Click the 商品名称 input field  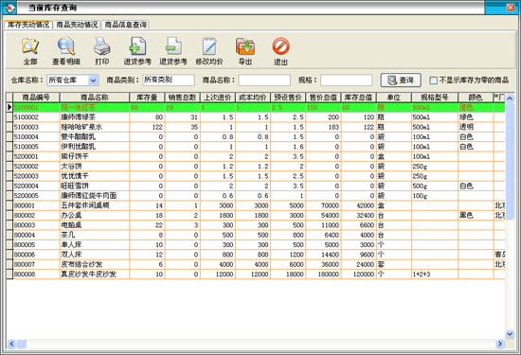click(x=264, y=80)
